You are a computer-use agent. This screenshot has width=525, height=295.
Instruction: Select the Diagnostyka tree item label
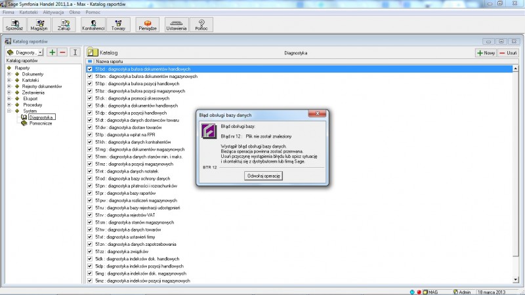tap(41, 117)
